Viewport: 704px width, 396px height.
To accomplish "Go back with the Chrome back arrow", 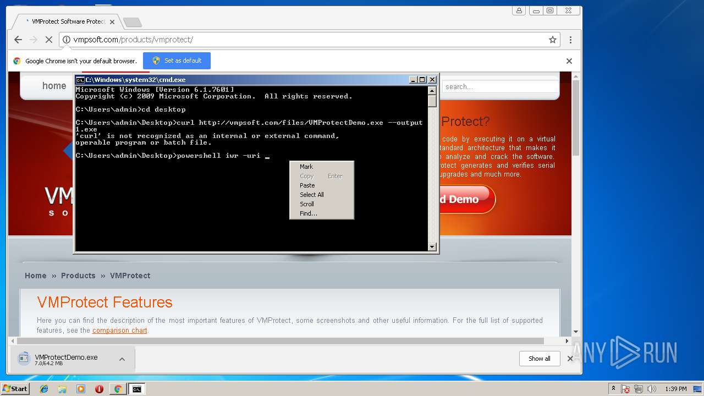I will pyautogui.click(x=18, y=40).
